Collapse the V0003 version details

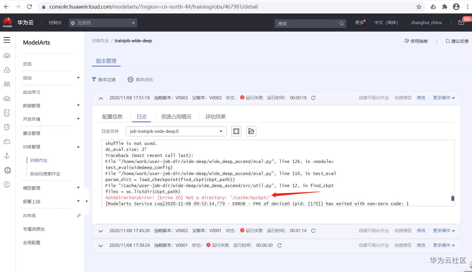click(101, 98)
